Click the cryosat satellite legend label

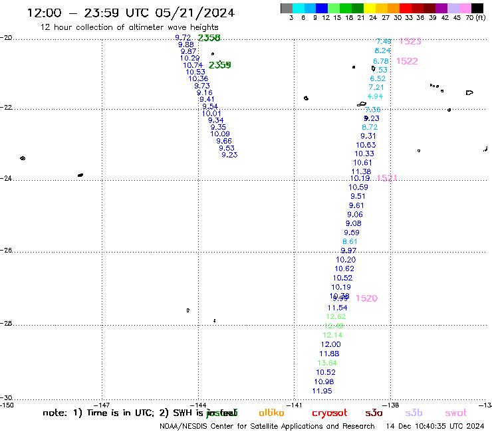[x=330, y=413]
